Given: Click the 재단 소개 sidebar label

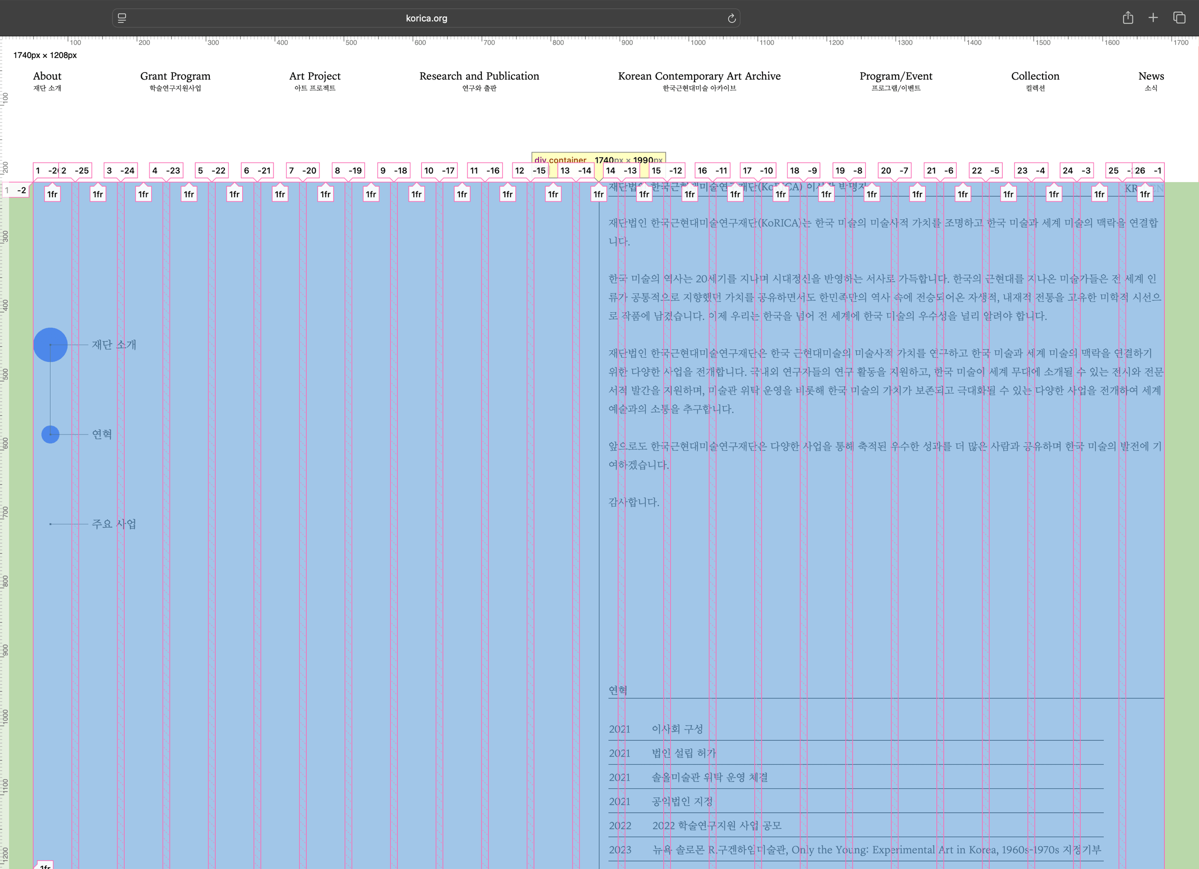Looking at the screenshot, I should click(x=114, y=345).
